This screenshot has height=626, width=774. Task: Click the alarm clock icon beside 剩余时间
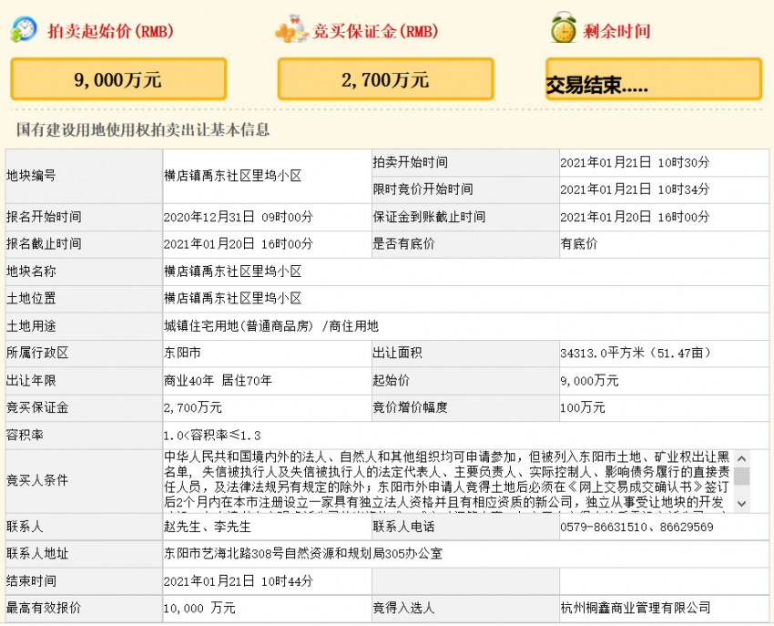(564, 29)
